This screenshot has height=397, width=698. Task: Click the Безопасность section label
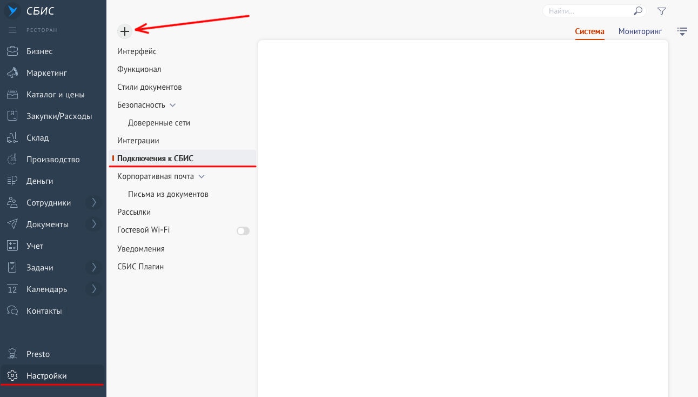(141, 105)
